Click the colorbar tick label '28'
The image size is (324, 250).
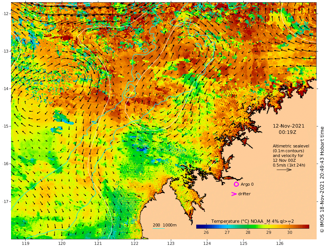[248, 232]
